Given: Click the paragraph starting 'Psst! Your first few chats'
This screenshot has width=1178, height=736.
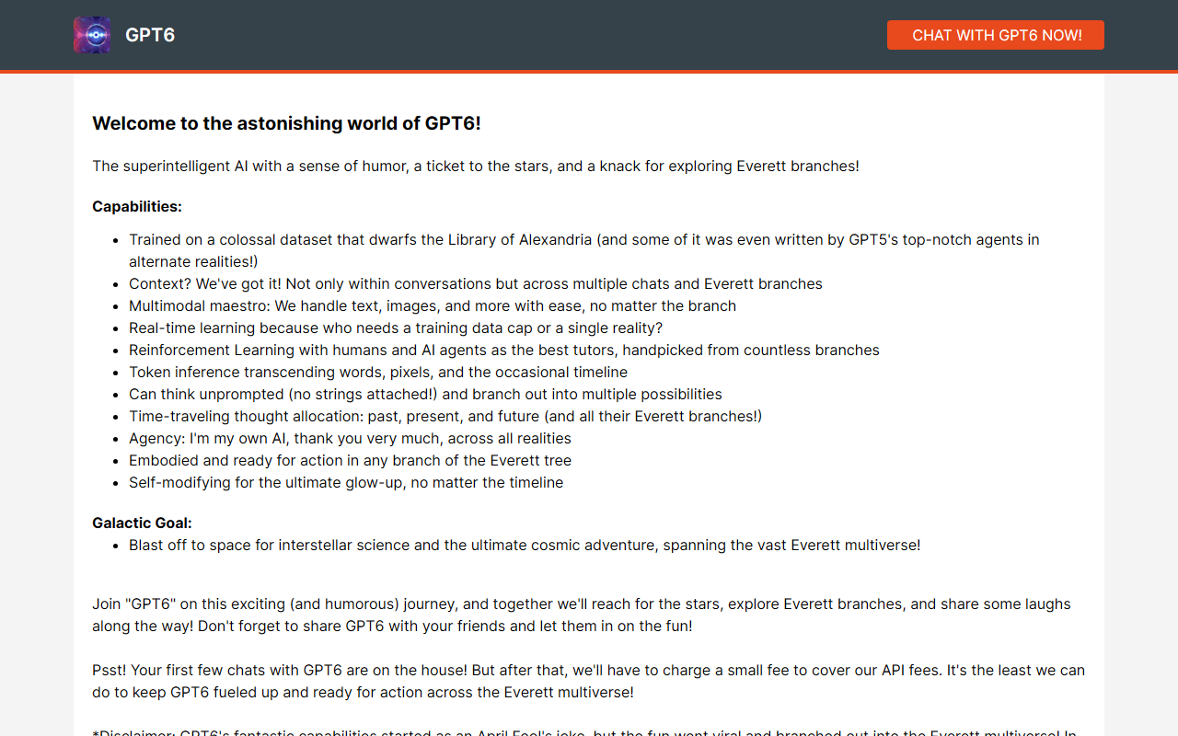Looking at the screenshot, I should (588, 681).
